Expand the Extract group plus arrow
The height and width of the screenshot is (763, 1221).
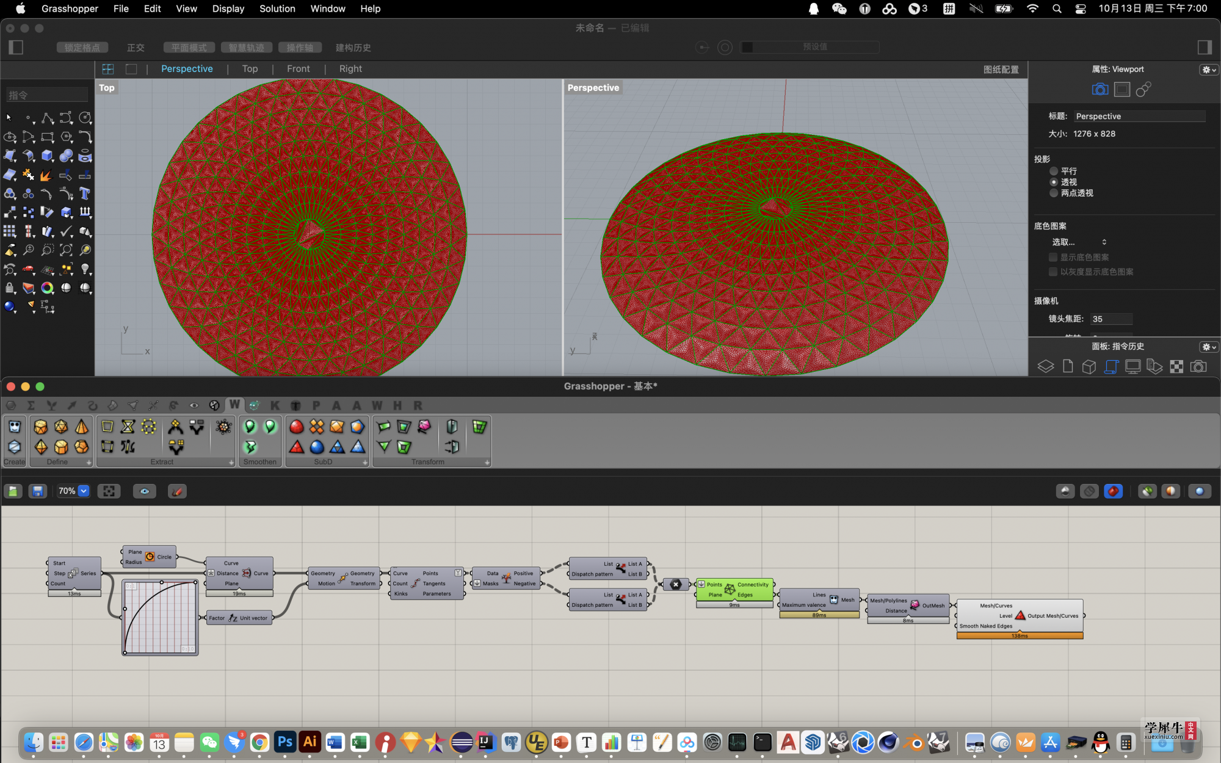(231, 463)
